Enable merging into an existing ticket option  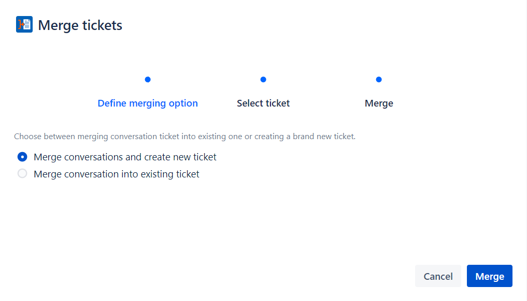click(22, 174)
